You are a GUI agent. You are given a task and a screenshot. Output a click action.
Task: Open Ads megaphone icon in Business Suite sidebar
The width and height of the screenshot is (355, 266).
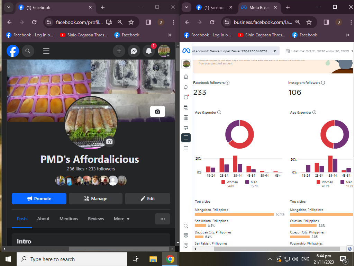186,128
